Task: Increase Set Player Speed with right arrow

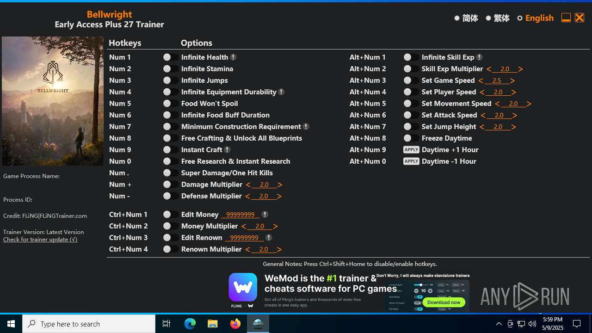Action: pos(514,92)
